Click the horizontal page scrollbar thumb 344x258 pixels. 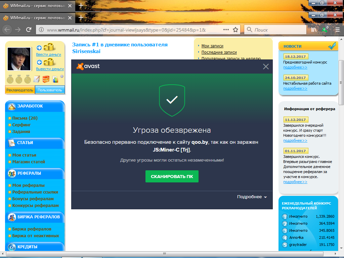(x=165, y=254)
